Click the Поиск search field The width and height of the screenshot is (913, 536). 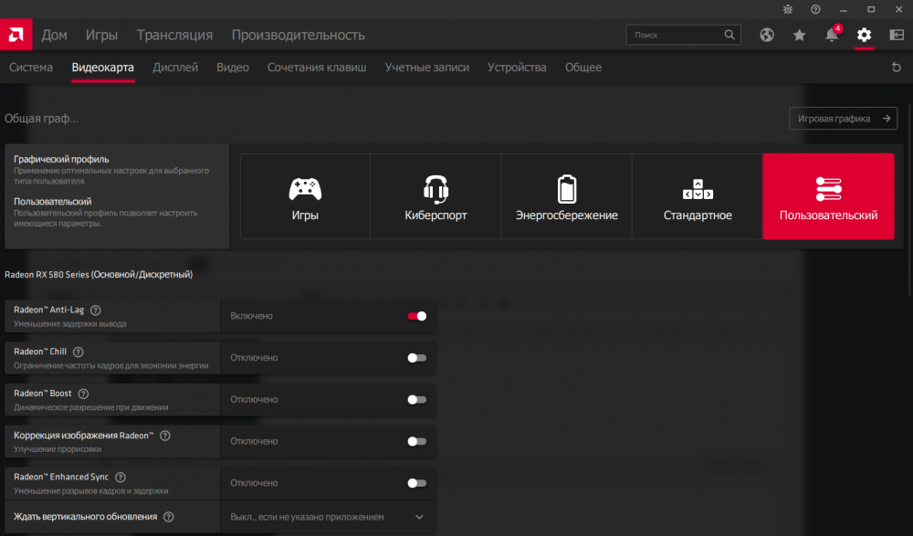674,35
